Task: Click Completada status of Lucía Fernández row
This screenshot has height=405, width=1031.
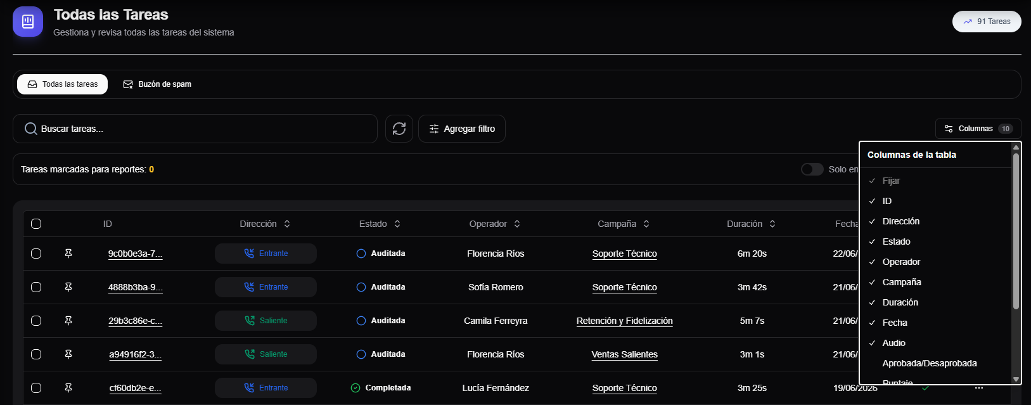Action: click(381, 388)
